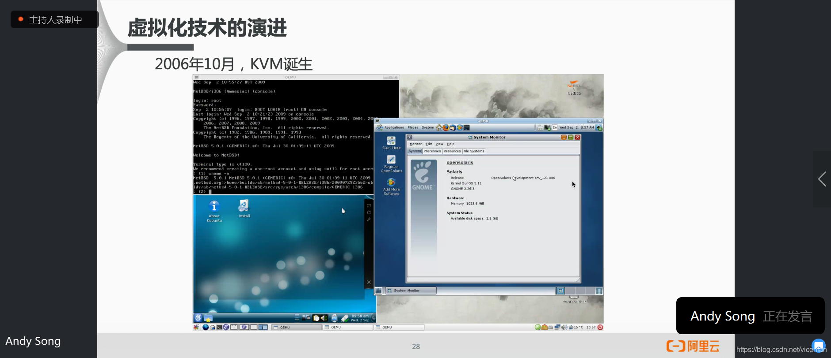
Task: Open the Start Here desktop icon
Action: tap(391, 143)
